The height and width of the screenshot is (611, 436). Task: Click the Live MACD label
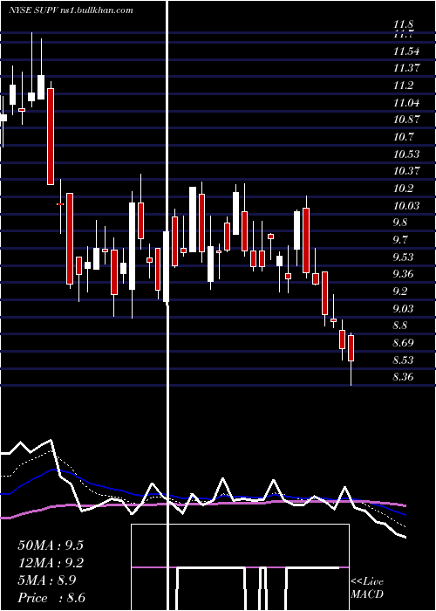coord(367,587)
